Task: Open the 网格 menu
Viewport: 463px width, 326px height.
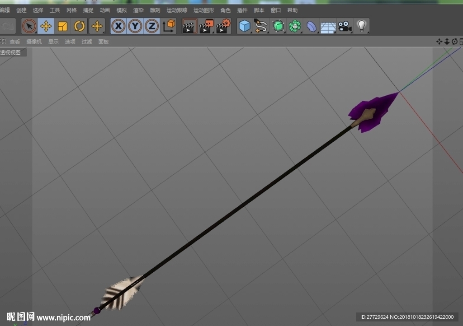Action: (71, 10)
